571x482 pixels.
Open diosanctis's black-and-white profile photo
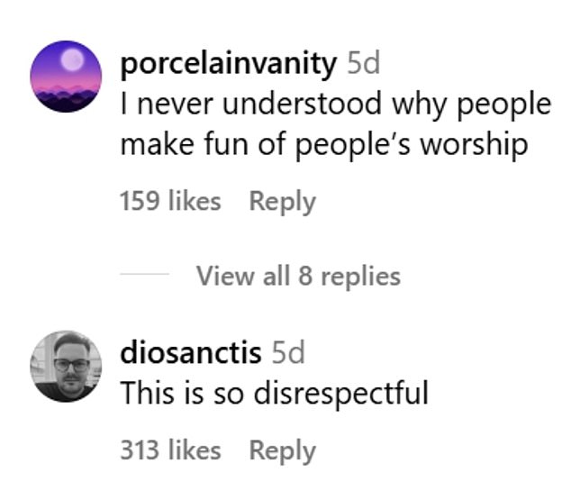pos(66,366)
